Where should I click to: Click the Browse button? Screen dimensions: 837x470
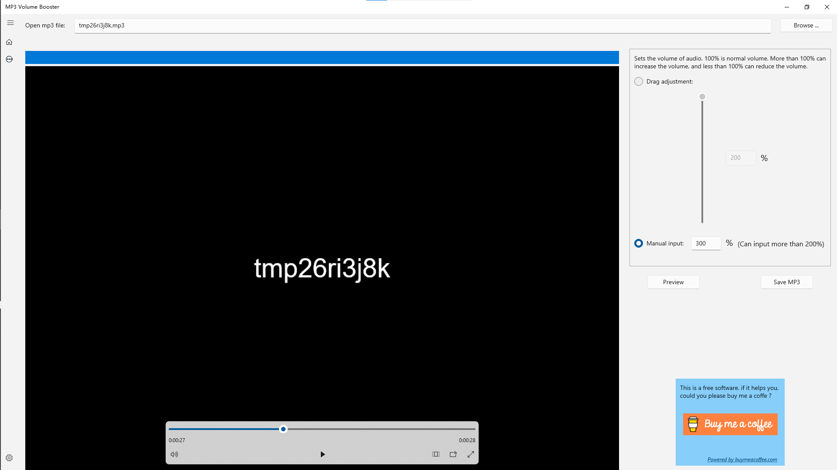coord(806,25)
